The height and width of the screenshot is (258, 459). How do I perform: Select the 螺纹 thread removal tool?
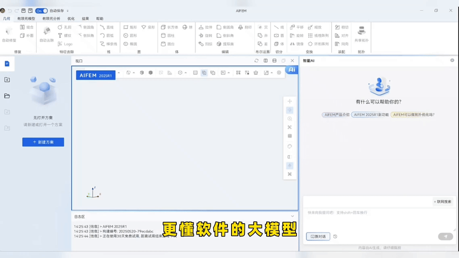tap(65, 36)
